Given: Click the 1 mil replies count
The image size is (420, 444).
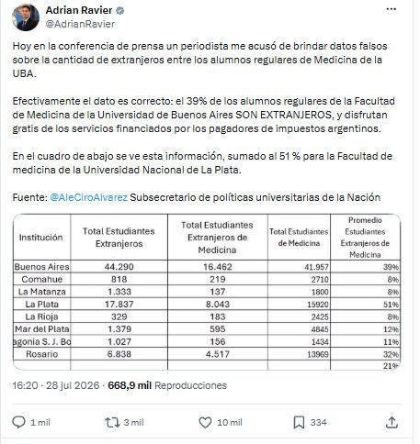Looking at the screenshot, I should tap(40, 422).
